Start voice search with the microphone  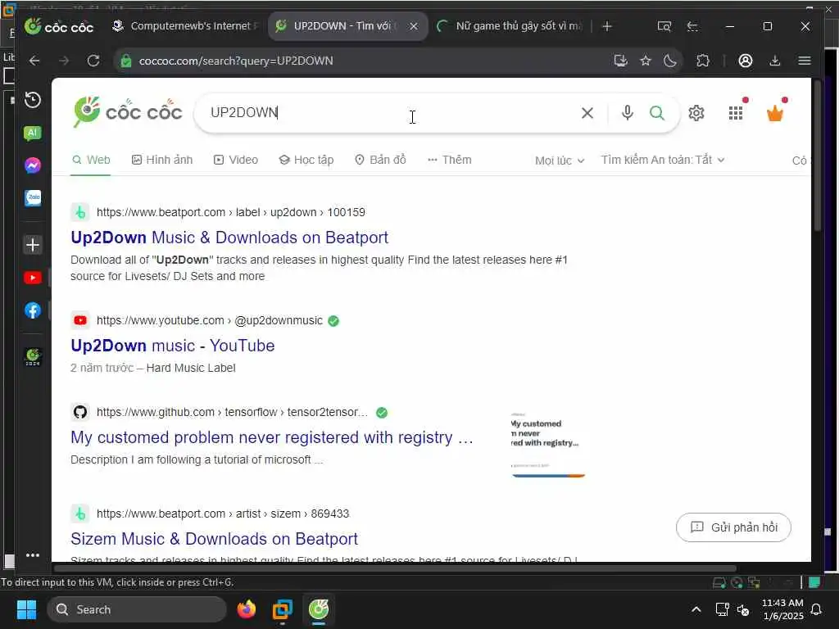coord(627,113)
